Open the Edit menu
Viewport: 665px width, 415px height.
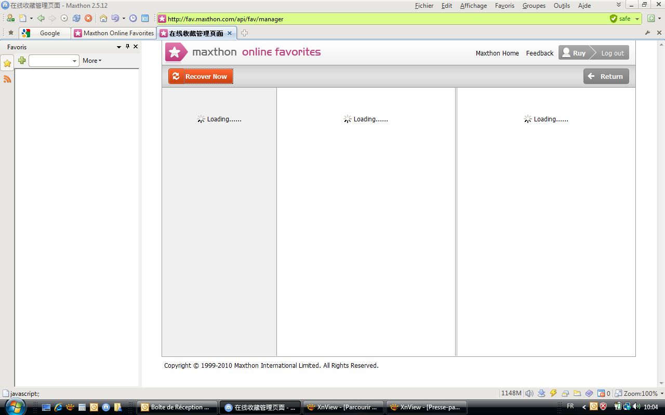[447, 6]
